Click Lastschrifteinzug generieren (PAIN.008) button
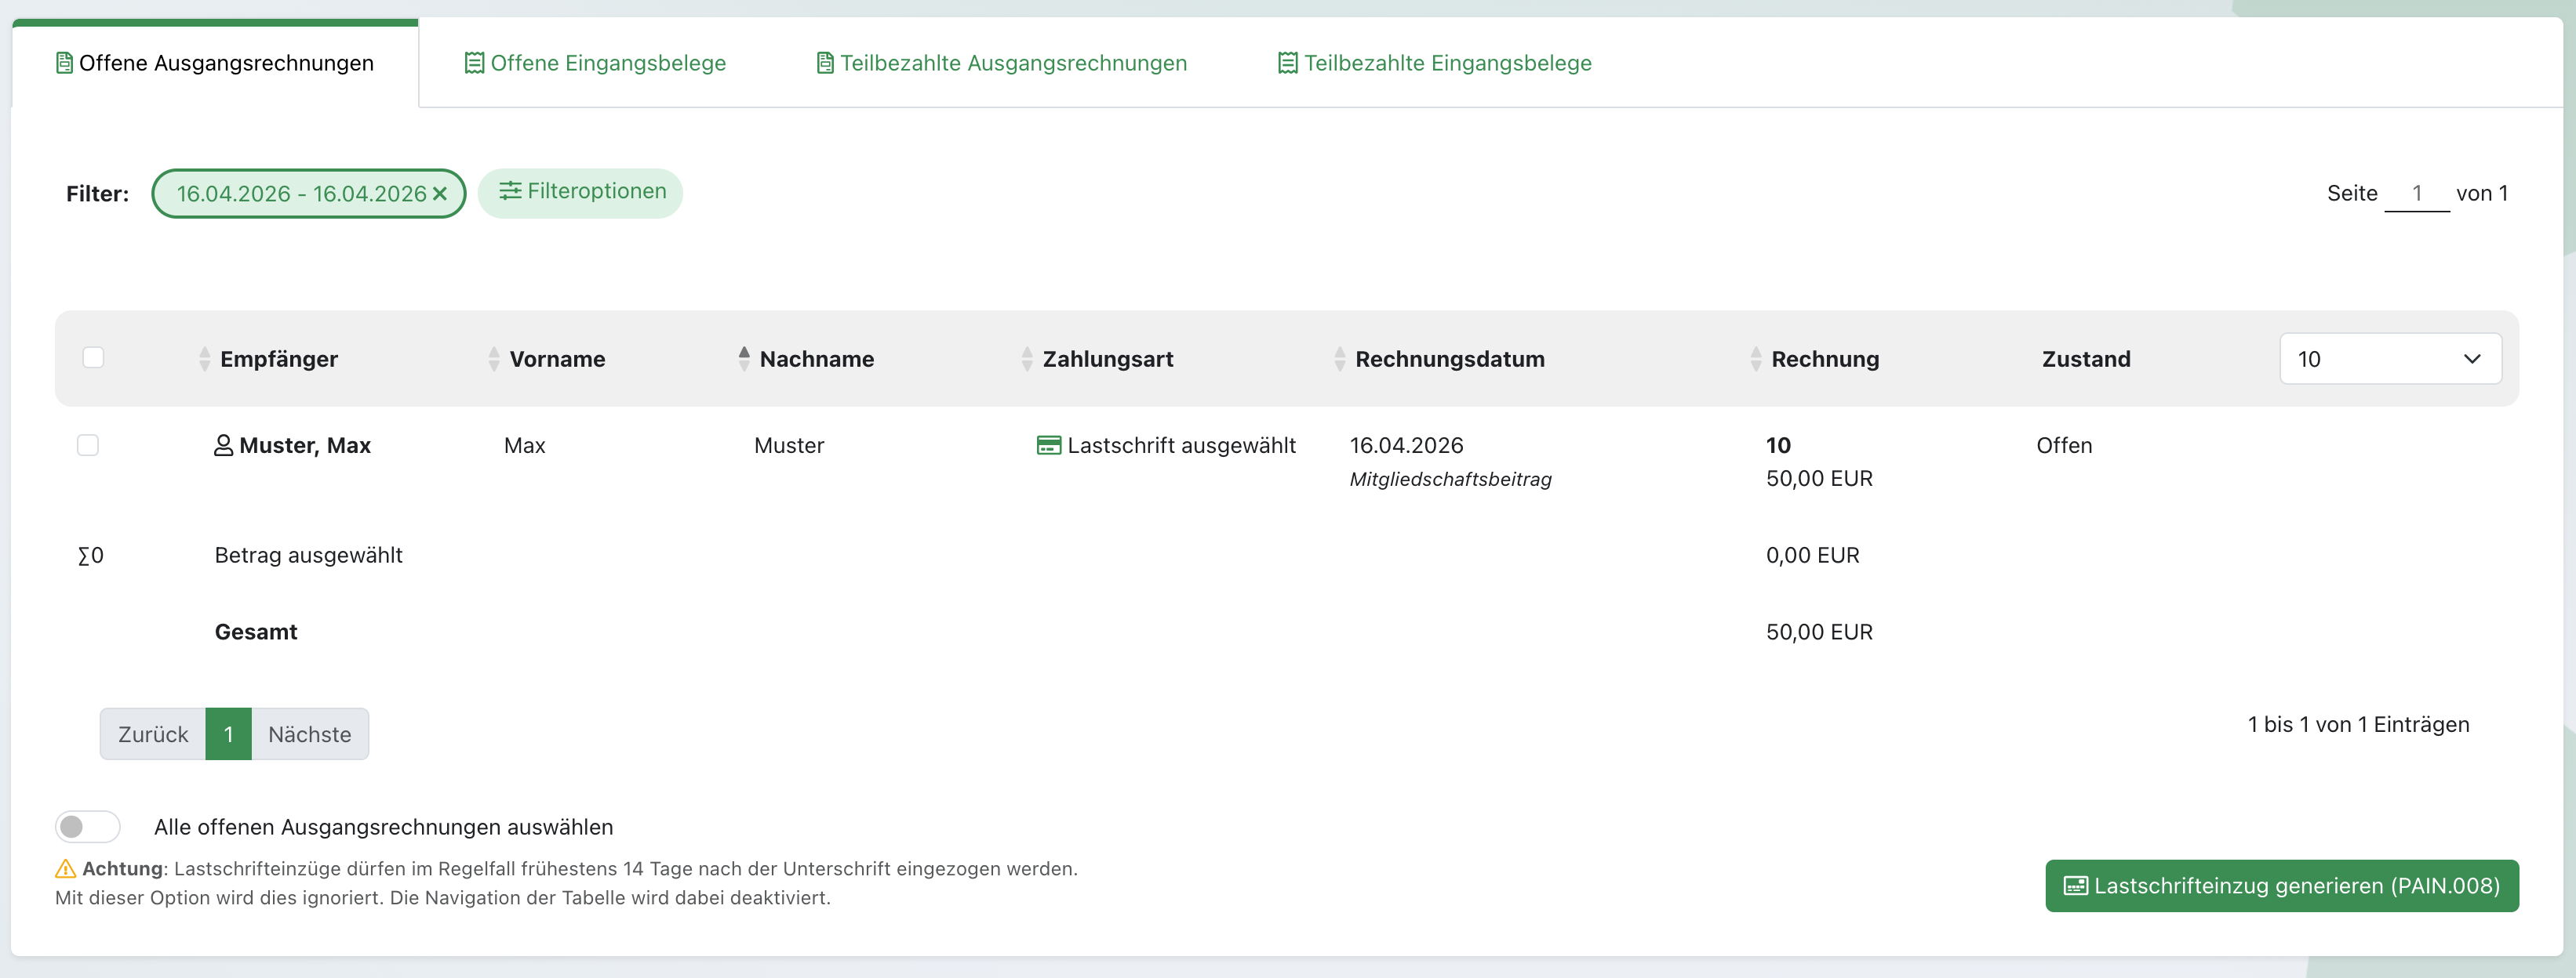Viewport: 2576px width, 978px height. click(x=2281, y=885)
